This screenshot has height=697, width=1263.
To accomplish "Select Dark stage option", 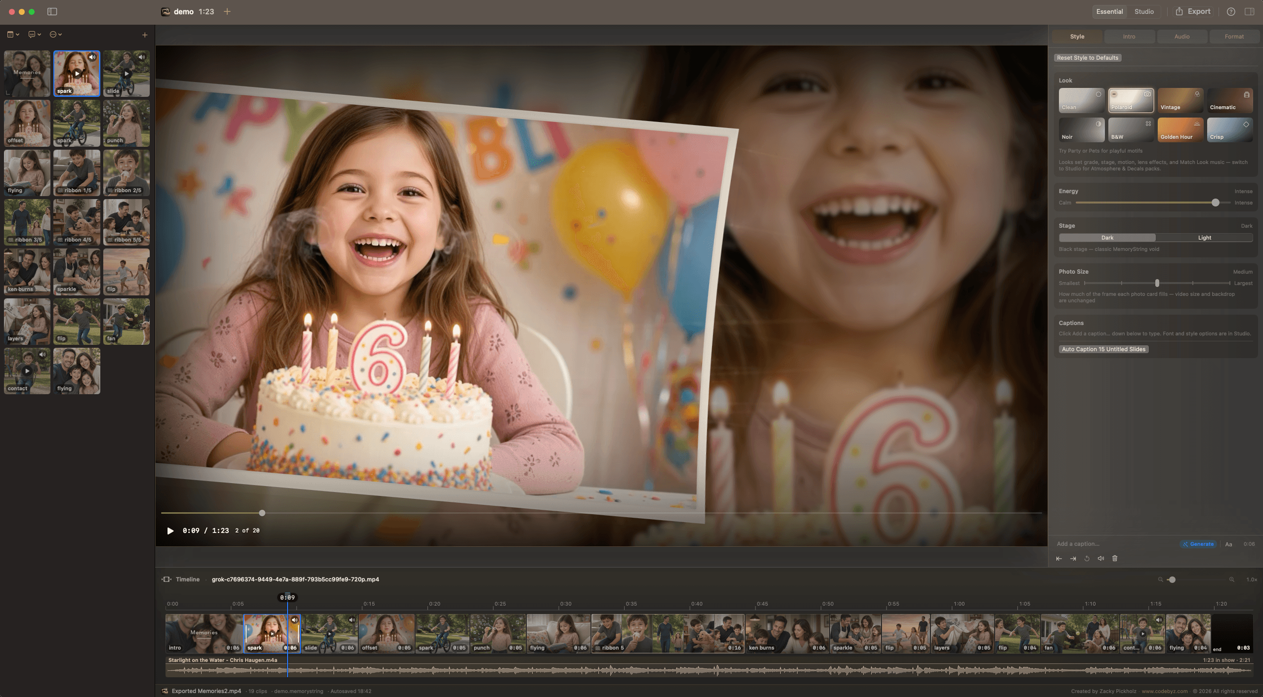I will 1107,238.
